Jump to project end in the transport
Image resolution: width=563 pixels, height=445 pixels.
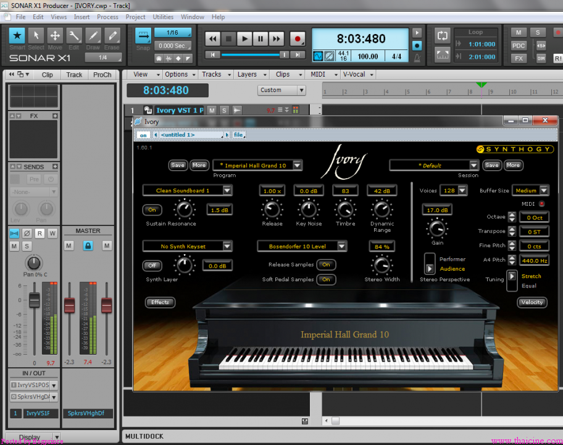298,54
